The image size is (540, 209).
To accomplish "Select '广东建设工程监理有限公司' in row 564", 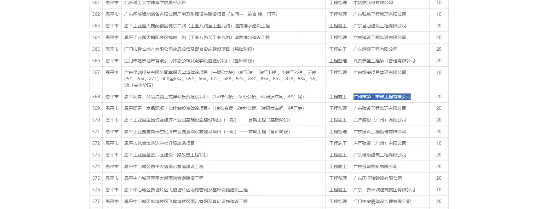I will coord(380,37).
